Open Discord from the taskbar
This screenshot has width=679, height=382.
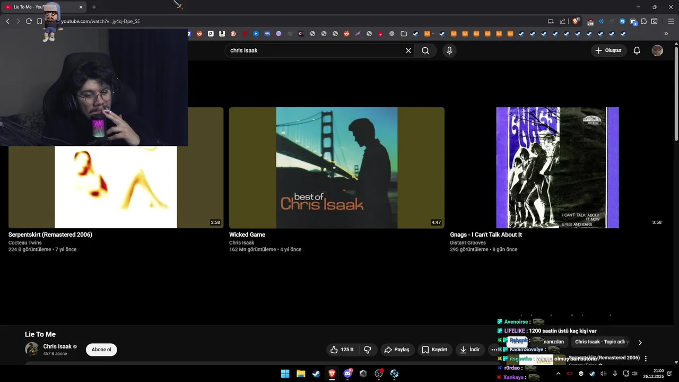tap(347, 374)
